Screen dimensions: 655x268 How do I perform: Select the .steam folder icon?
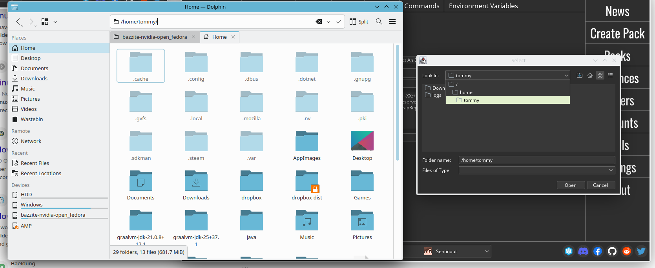tap(196, 141)
